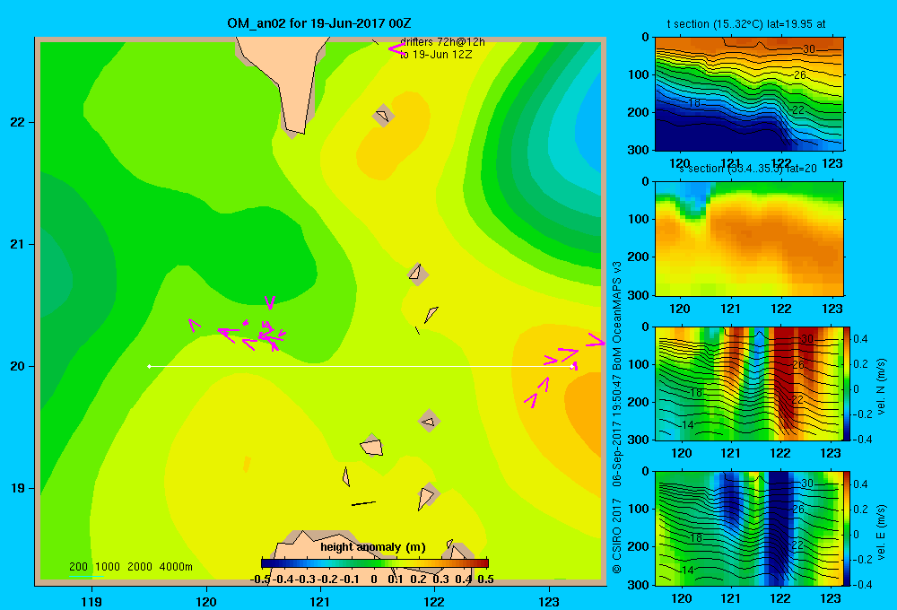Screen dimensions: 897x610
Task: Click the height anomaly colorbar on the main map
Action: (375, 563)
